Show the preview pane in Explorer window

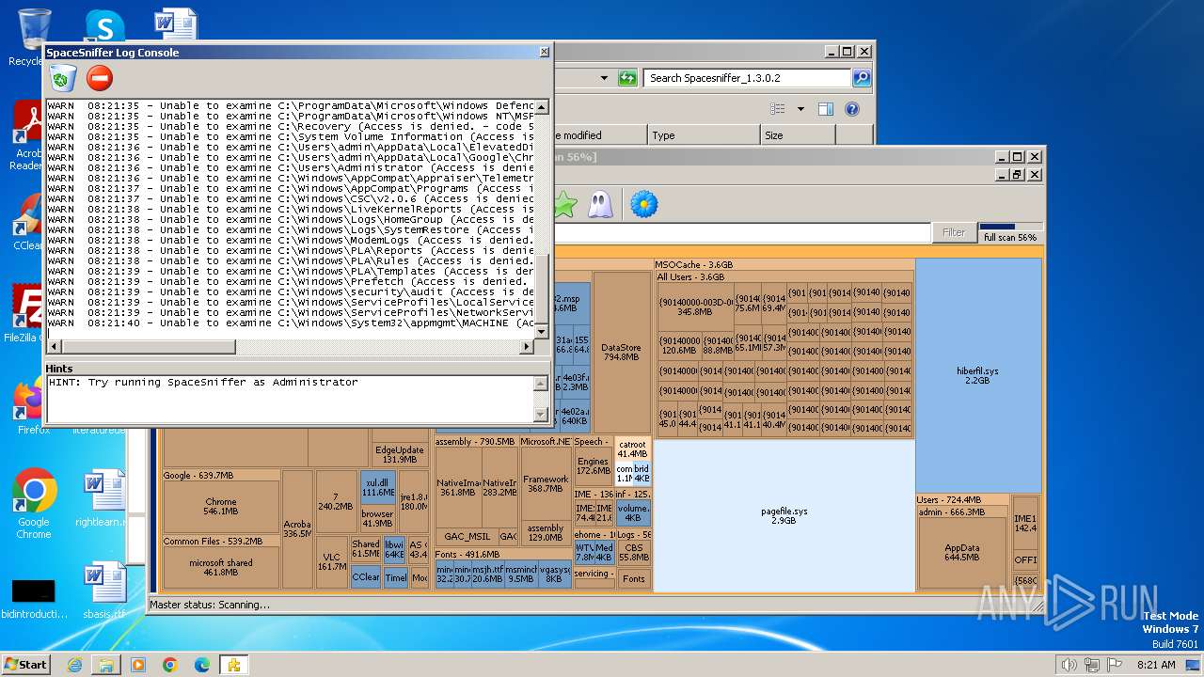(x=825, y=109)
